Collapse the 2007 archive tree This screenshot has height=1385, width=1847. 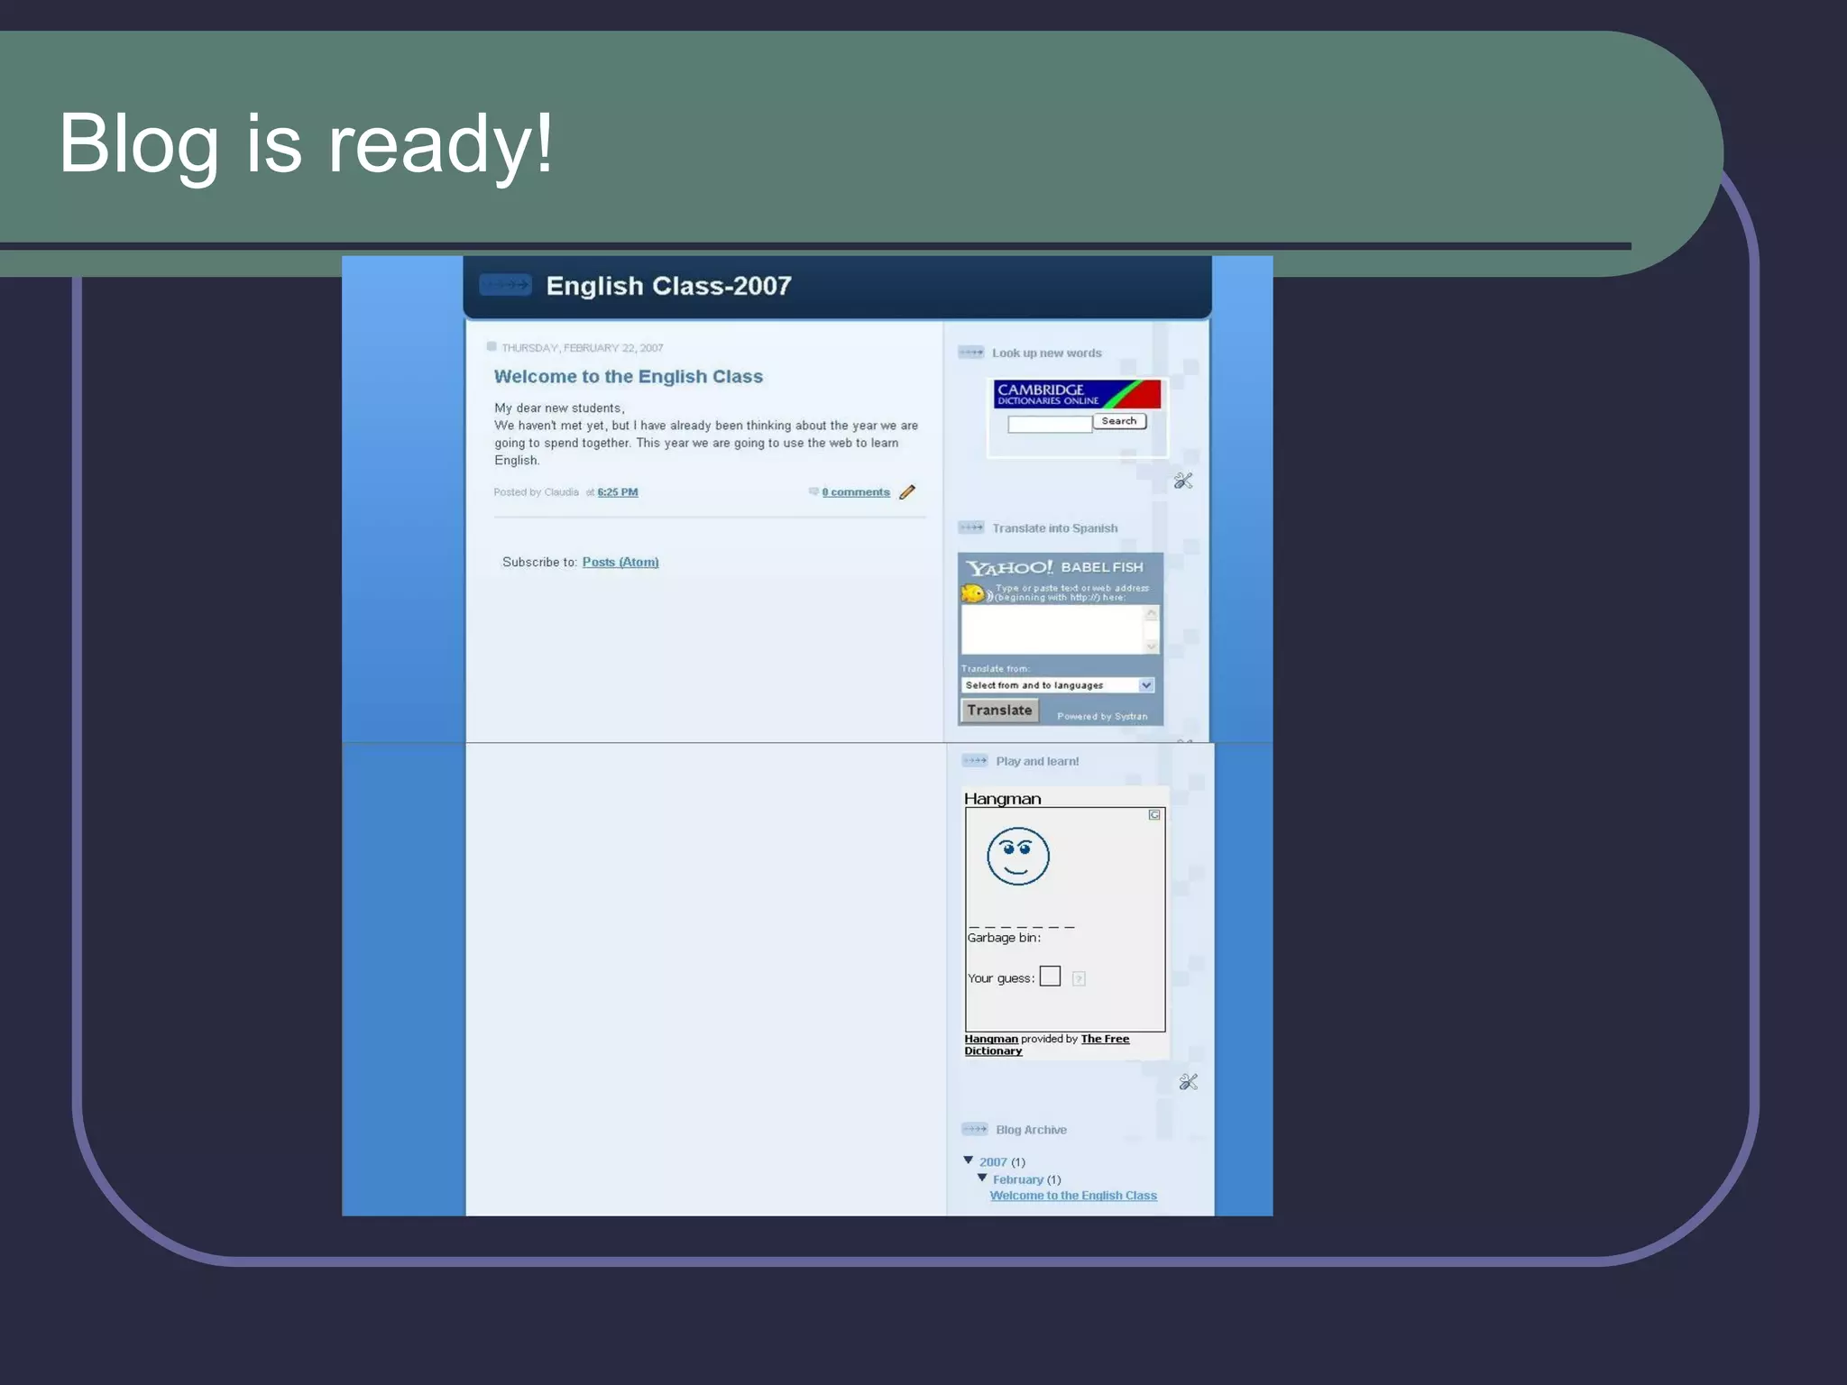click(x=969, y=1160)
